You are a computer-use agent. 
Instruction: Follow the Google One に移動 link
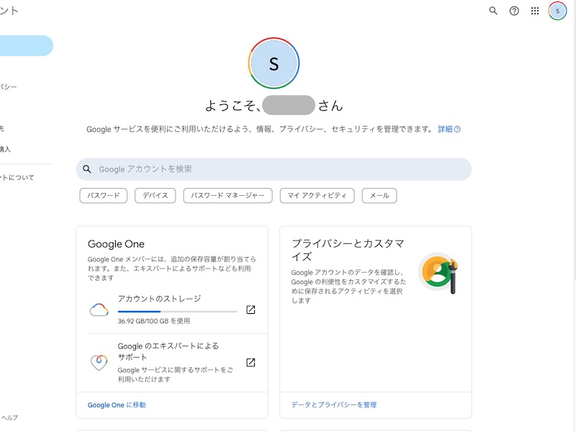point(117,405)
